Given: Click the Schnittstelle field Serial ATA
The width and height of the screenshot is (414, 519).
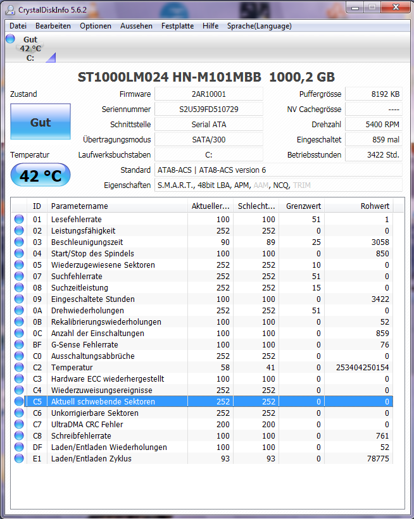Looking at the screenshot, I should pyautogui.click(x=209, y=125).
